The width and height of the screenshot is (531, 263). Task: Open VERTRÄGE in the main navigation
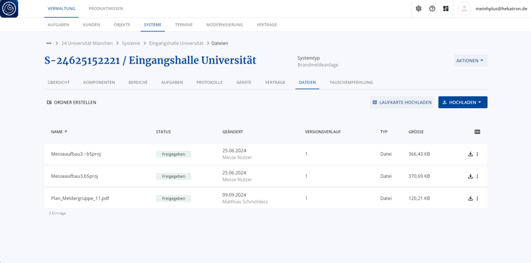click(267, 25)
